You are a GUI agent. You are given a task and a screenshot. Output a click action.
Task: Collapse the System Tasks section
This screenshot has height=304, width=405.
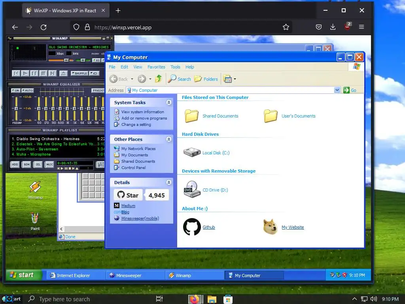tap(169, 103)
